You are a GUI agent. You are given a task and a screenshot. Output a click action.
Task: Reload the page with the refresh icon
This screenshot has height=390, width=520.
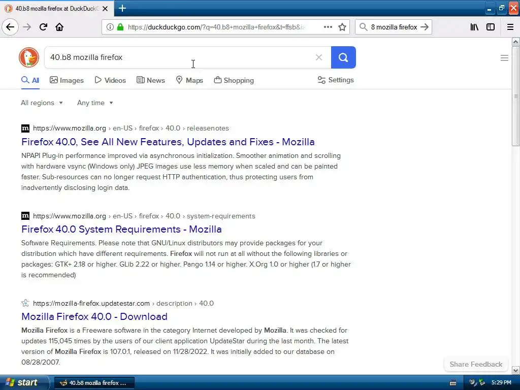coord(43,27)
